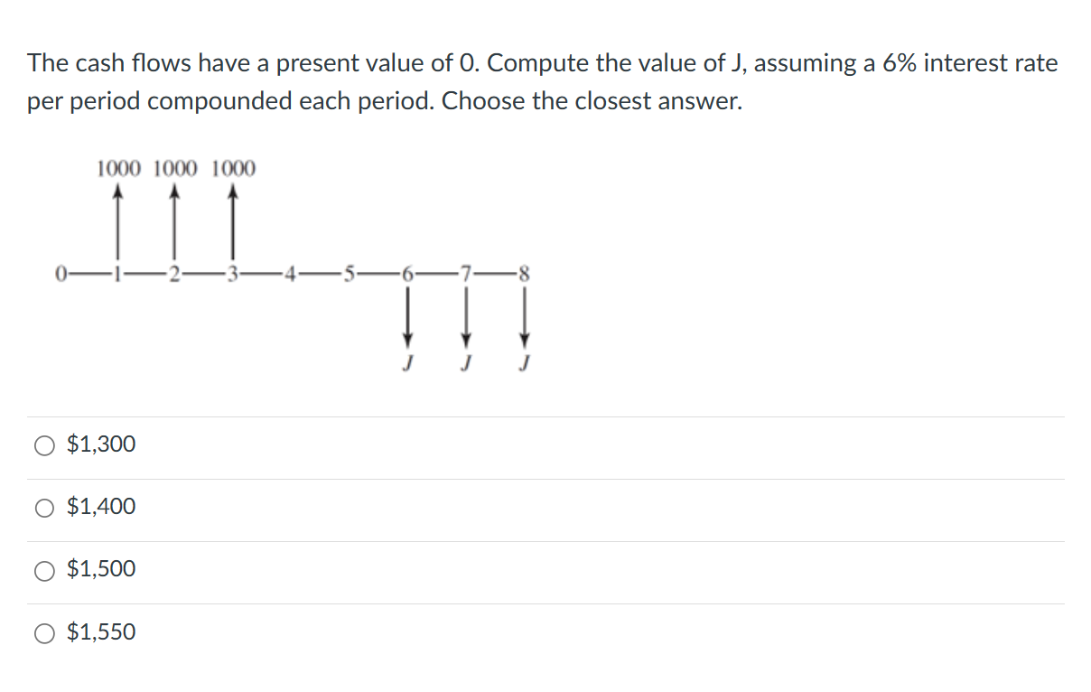Select the $1,500 radio button
The width and height of the screenshot is (1091, 692).
point(42,569)
